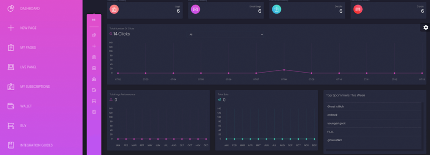
Task: Click the Total Bots title
Action: [223, 94]
